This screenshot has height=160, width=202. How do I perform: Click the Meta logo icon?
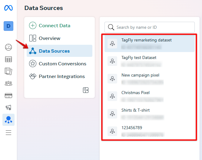[8, 8]
